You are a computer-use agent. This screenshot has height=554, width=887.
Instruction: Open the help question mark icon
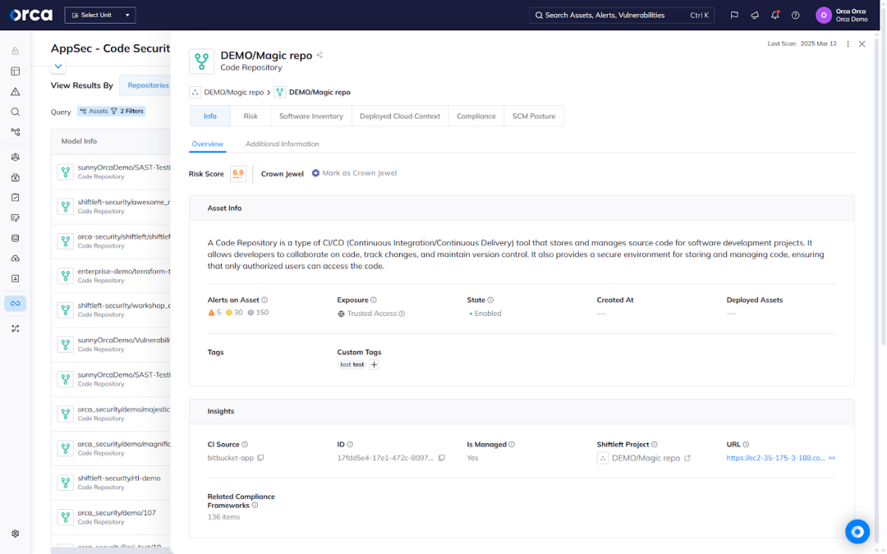pos(795,16)
